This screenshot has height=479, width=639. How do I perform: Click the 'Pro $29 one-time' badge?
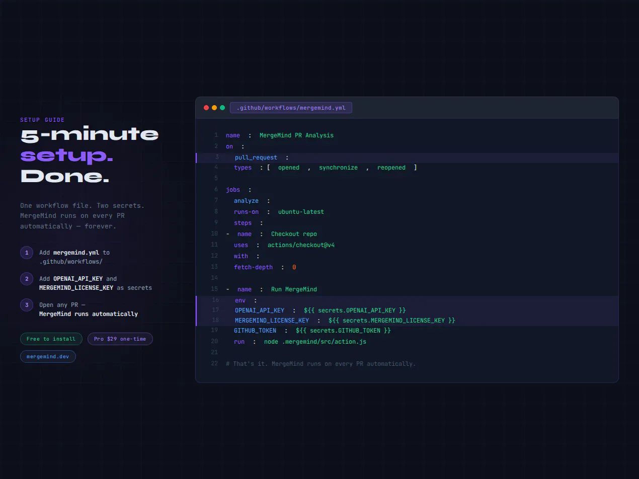120,339
